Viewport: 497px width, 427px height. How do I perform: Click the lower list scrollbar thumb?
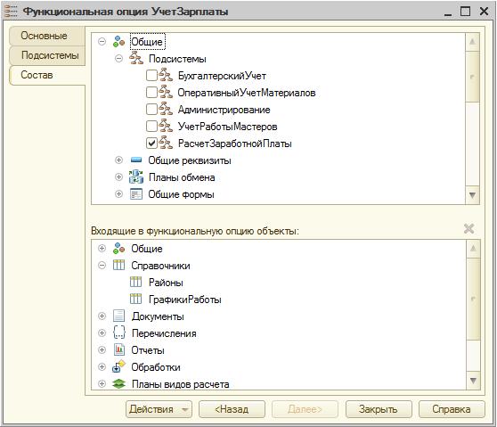coord(473,299)
